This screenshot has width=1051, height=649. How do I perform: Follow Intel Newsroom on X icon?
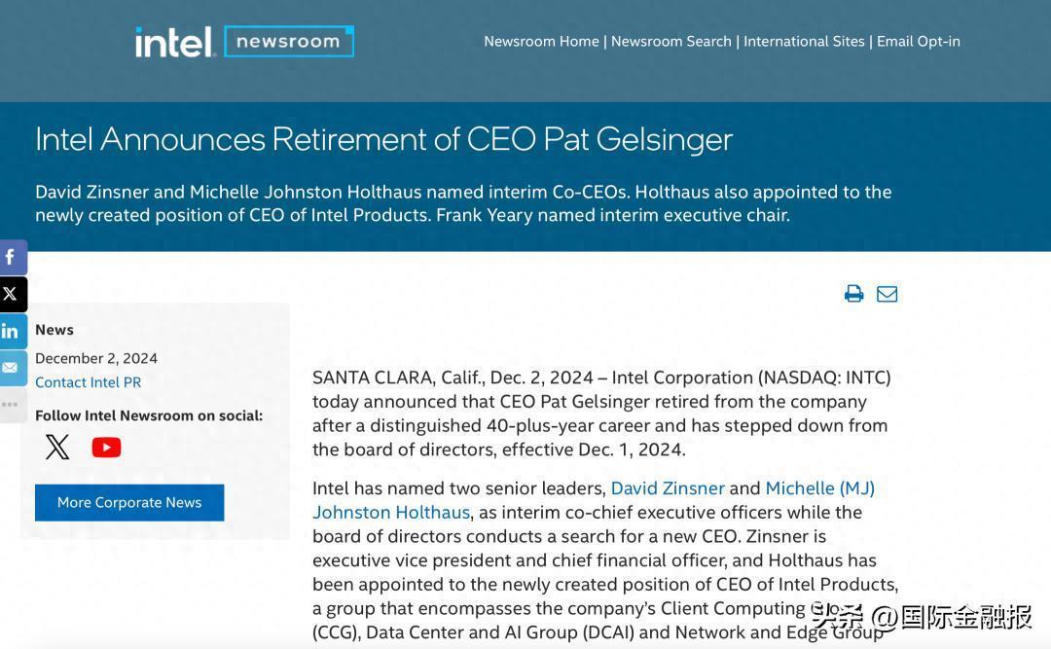(57, 447)
